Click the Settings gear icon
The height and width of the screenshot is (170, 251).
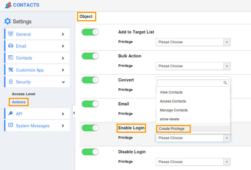click(8, 21)
